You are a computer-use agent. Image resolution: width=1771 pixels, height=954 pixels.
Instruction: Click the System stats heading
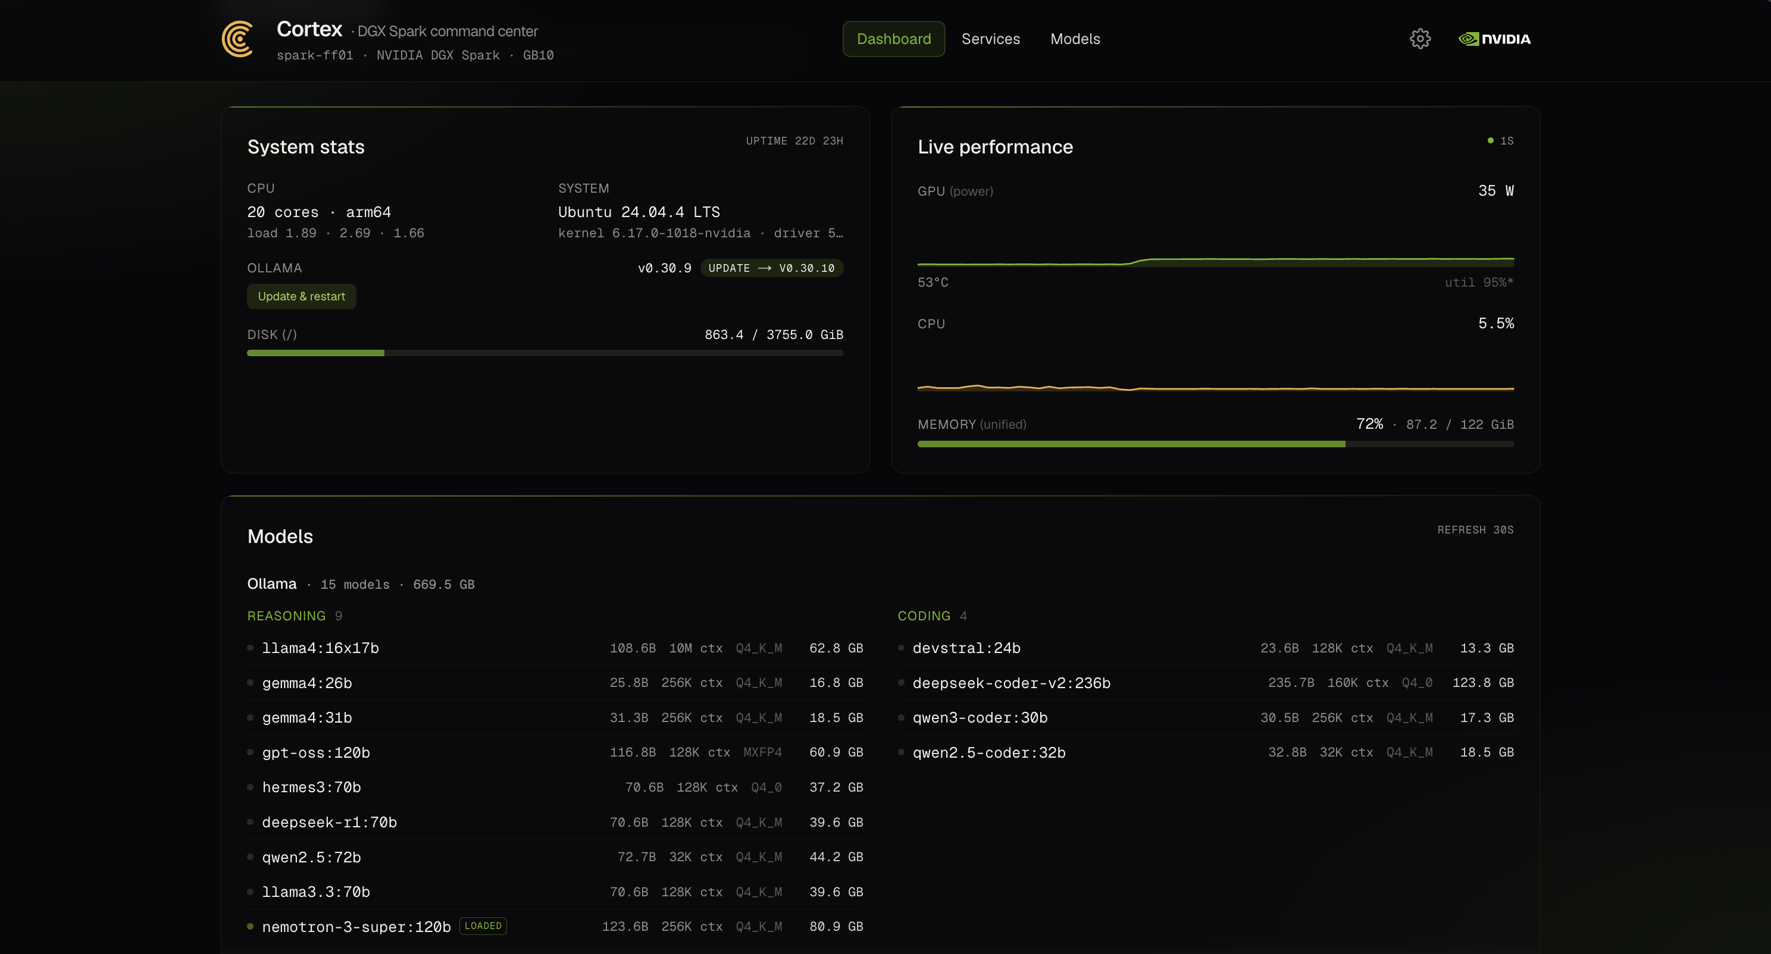point(306,147)
